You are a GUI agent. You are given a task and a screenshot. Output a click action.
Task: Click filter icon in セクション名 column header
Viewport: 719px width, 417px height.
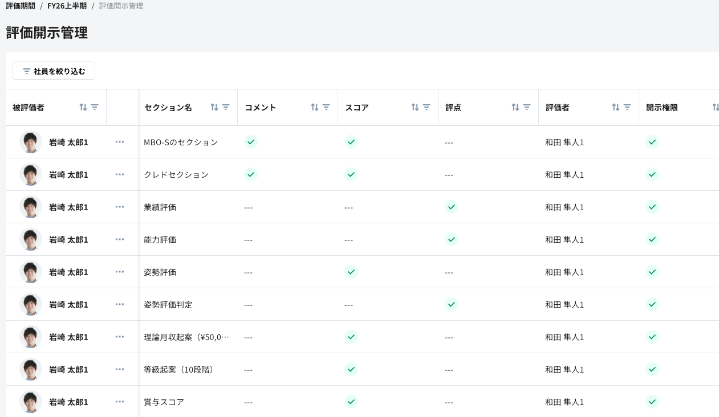pos(226,107)
